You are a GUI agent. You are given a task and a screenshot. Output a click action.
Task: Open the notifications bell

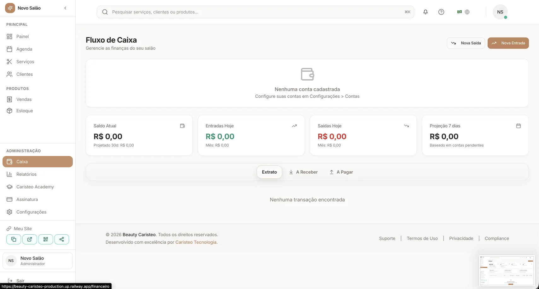[x=426, y=12]
